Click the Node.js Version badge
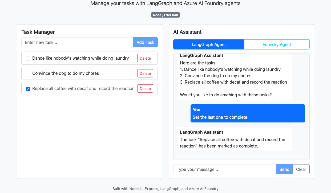The image size is (331, 193). (x=165, y=15)
